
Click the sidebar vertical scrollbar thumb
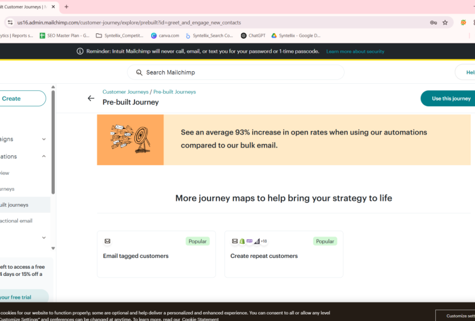coord(53,142)
